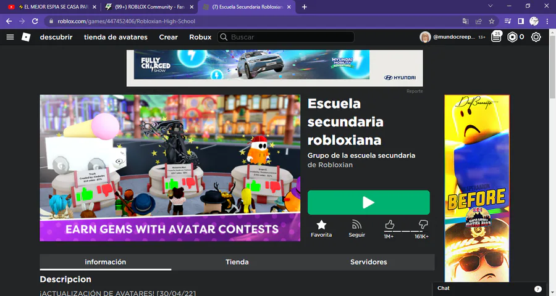The height and width of the screenshot is (296, 556).
Task: Click the search magnifier icon
Action: (224, 37)
